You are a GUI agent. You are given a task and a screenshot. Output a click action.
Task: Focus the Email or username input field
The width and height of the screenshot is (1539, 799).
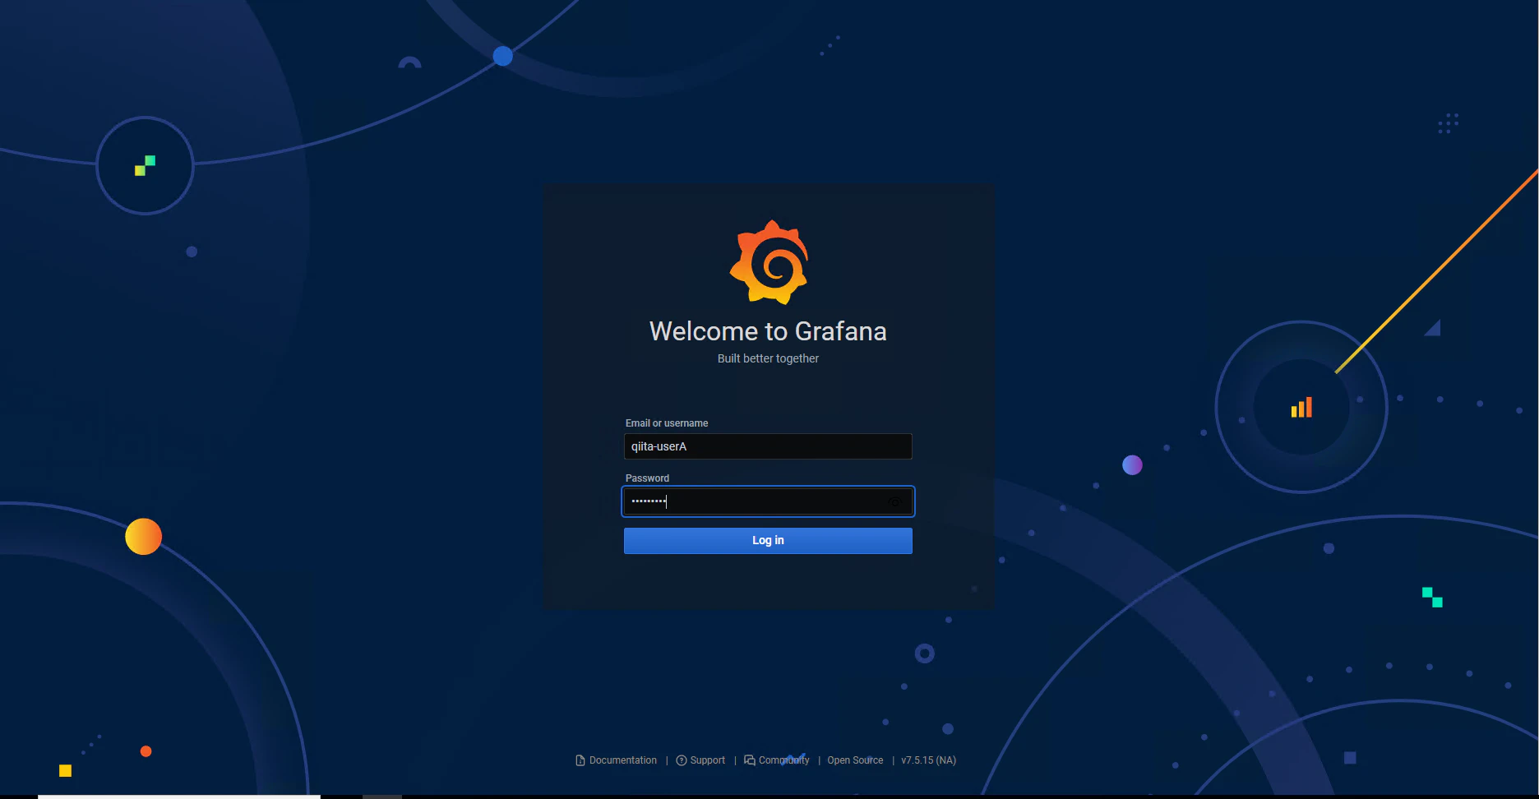[768, 446]
